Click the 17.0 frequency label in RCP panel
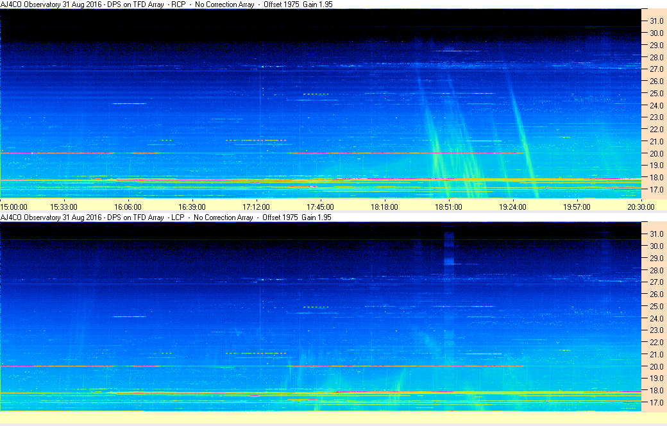 [x=656, y=189]
